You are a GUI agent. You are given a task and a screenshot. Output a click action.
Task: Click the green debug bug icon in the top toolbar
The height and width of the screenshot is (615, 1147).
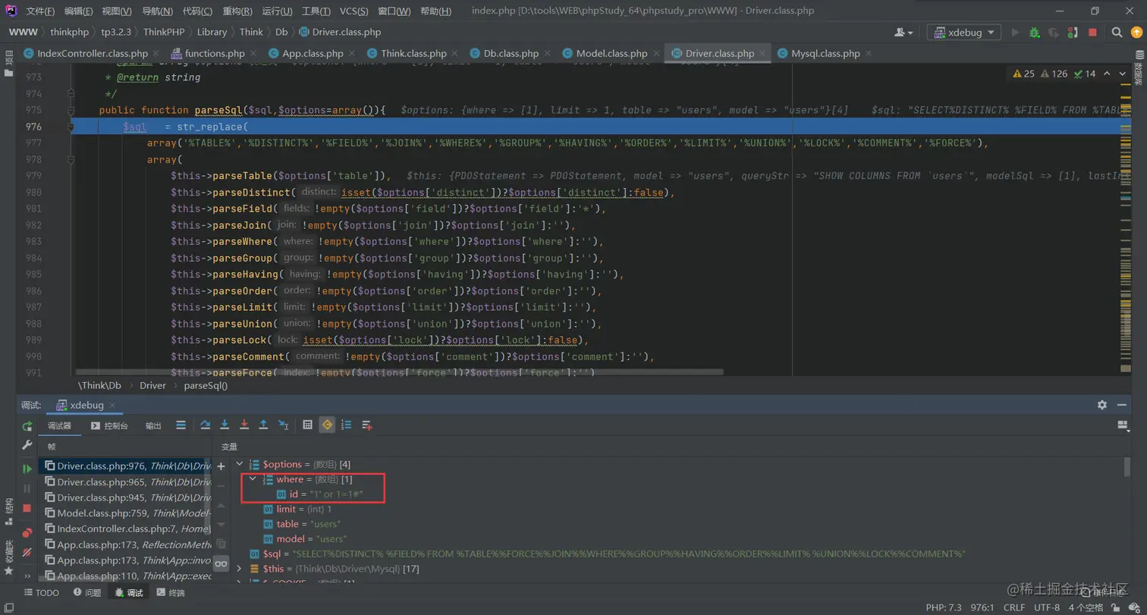[x=1034, y=33]
